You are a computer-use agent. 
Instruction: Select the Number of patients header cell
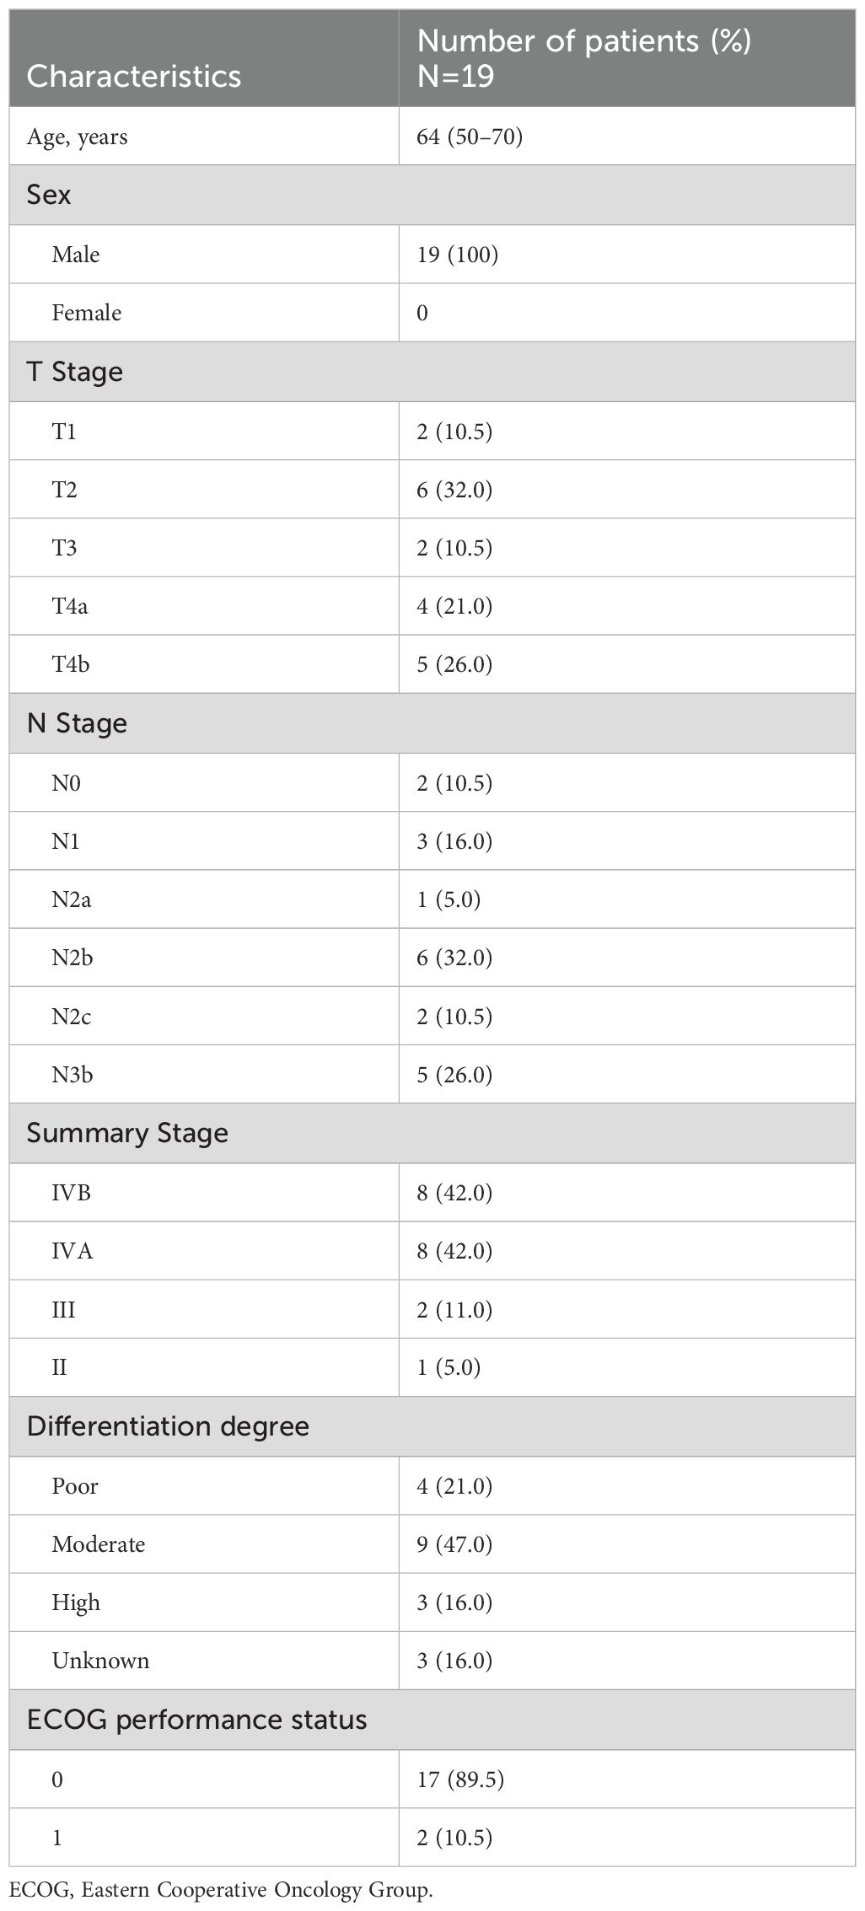(584, 58)
